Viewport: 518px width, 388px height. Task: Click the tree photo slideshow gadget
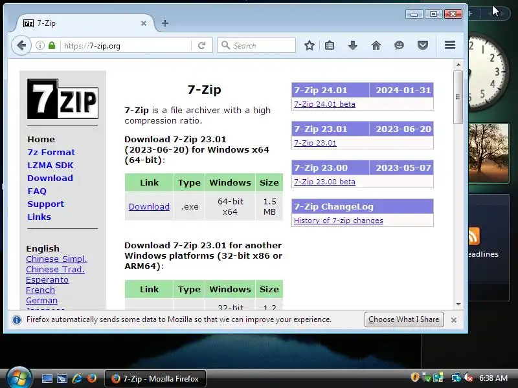pyautogui.click(x=488, y=153)
